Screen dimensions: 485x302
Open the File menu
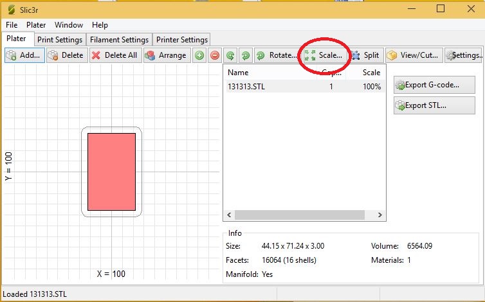click(x=12, y=25)
